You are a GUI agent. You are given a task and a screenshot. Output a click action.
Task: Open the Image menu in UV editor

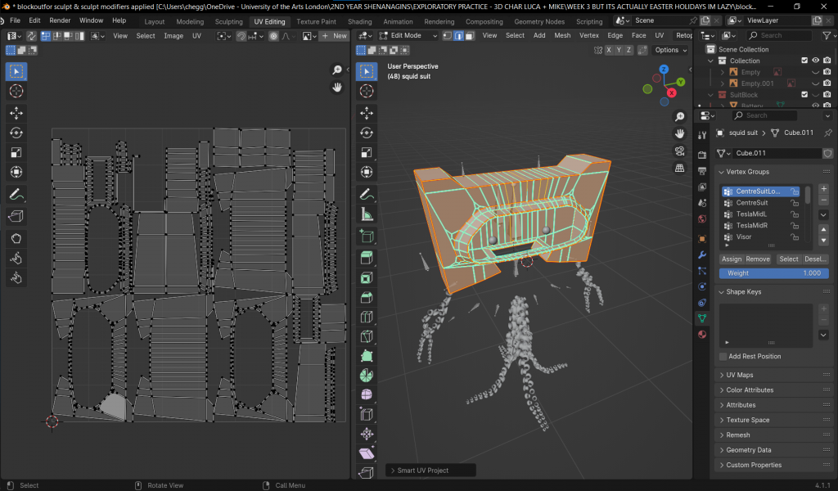coord(173,36)
